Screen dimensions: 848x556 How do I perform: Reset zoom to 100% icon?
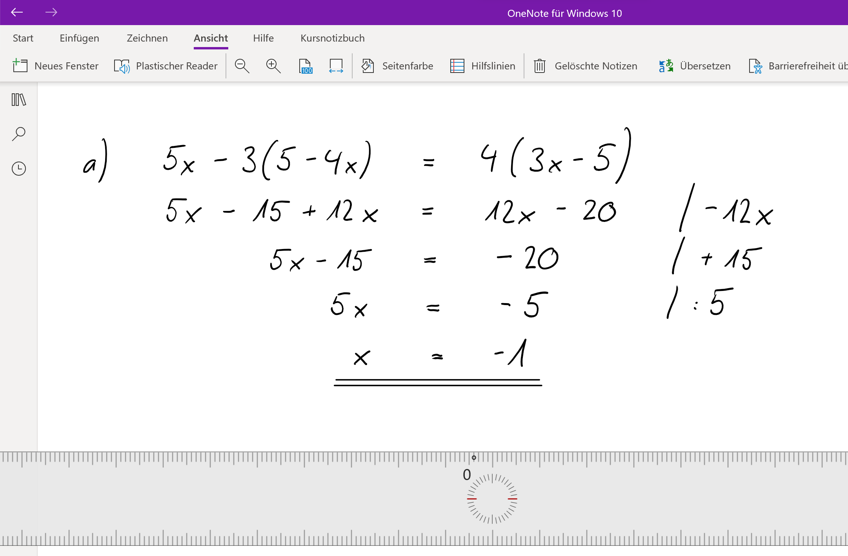[x=305, y=66]
